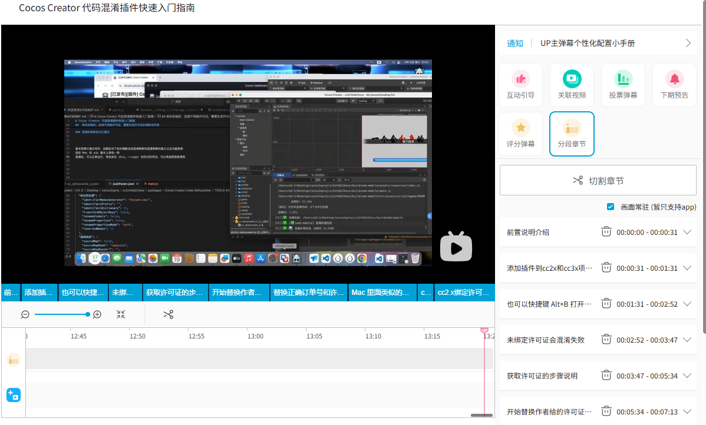Select the 前... chapter segment tab

pos(11,293)
